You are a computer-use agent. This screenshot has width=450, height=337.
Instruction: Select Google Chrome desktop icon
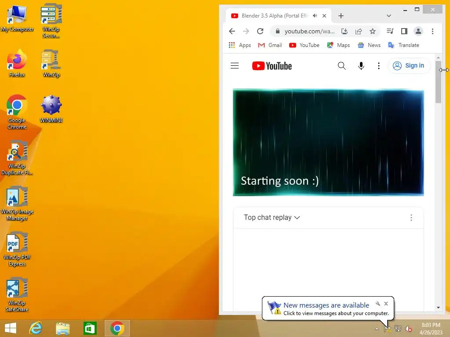(x=17, y=112)
